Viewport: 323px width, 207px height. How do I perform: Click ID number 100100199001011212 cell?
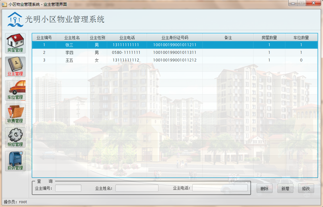pos(175,60)
